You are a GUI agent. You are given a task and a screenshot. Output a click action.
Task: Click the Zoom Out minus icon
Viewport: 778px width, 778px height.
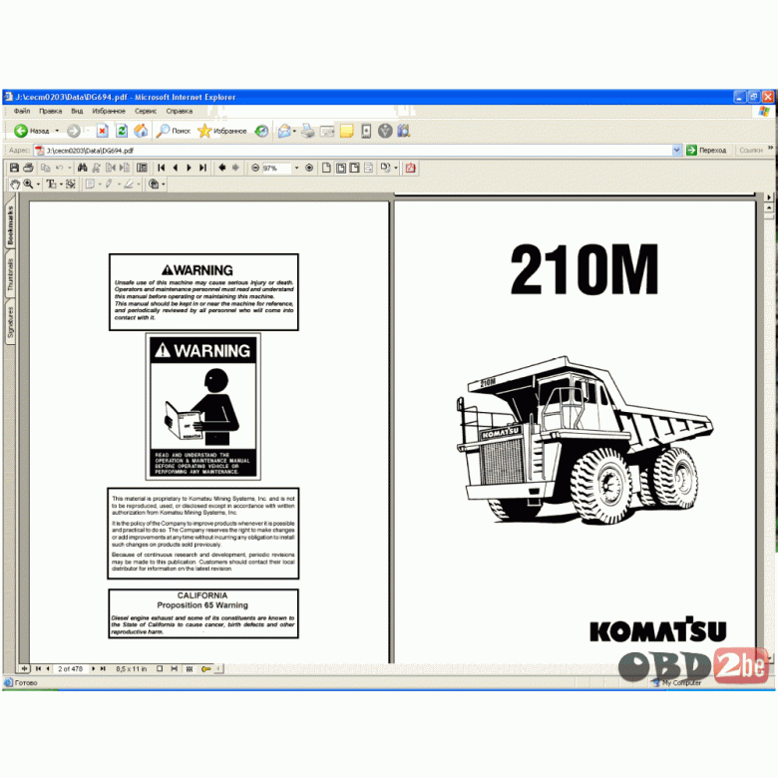255,168
